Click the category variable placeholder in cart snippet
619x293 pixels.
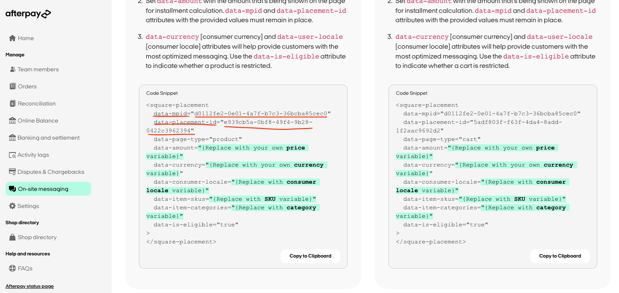click(483, 212)
